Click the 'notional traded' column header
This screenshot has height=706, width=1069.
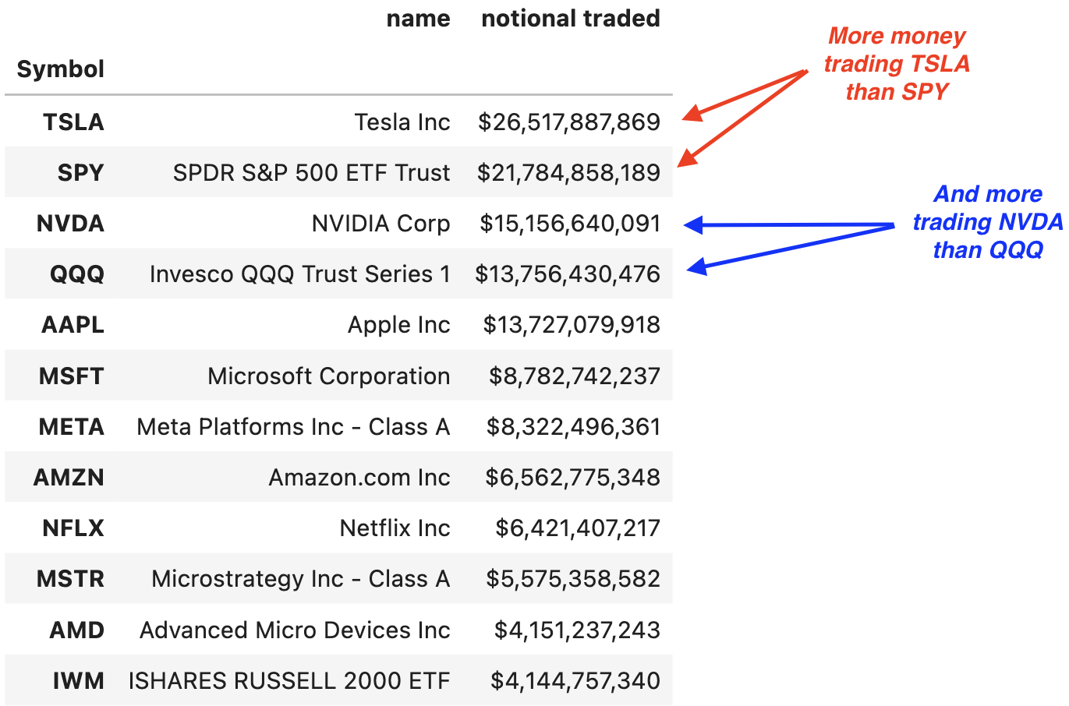(570, 19)
